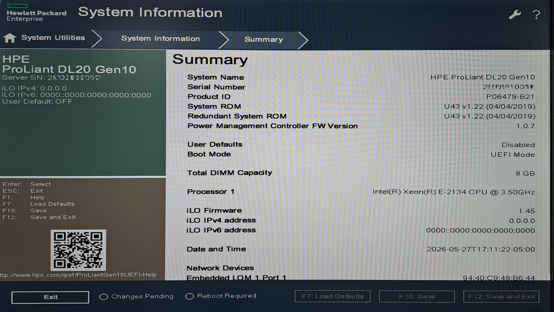Select the Summary breadcrumb
Image resolution: width=554 pixels, height=312 pixels.
tap(263, 40)
